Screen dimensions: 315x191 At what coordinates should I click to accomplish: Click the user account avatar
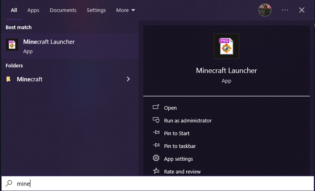click(265, 10)
